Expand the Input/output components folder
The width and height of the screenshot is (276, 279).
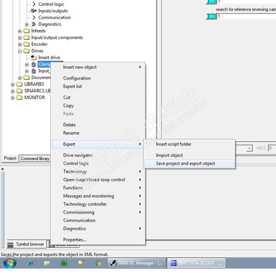20,38
